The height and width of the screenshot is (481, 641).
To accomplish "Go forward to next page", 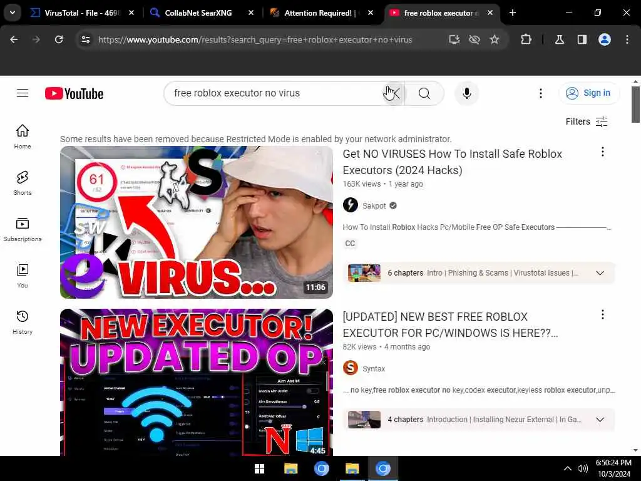I will point(36,39).
